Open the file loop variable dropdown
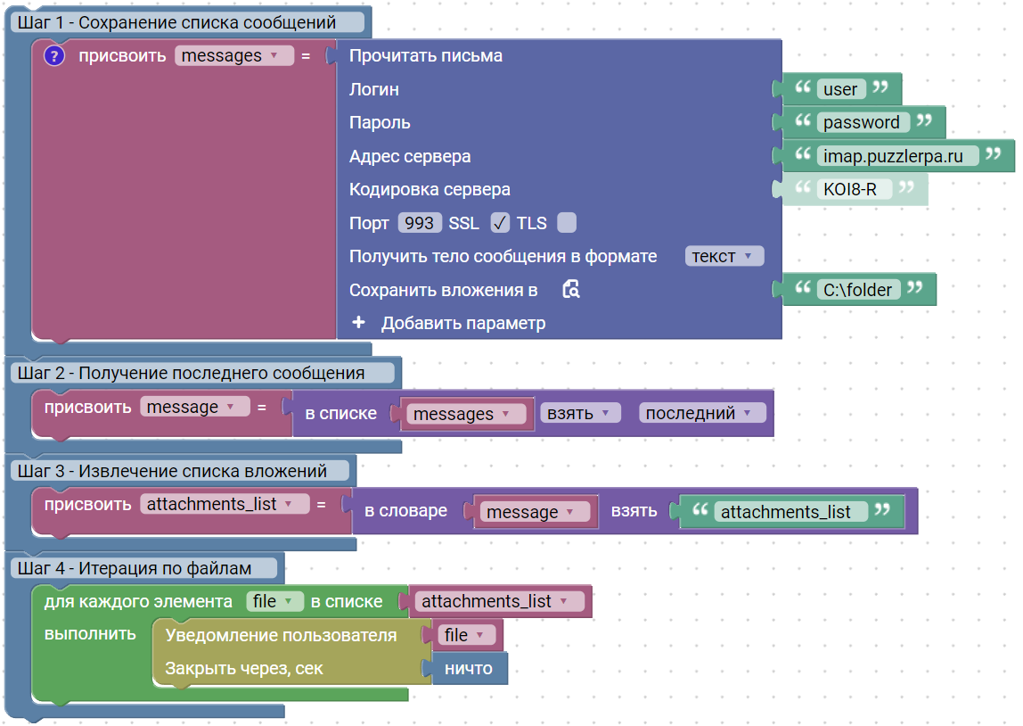1023x726 pixels. click(274, 601)
